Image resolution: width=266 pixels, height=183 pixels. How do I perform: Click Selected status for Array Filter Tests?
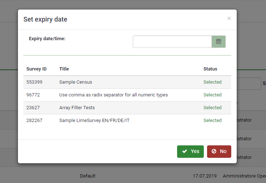coord(212,108)
